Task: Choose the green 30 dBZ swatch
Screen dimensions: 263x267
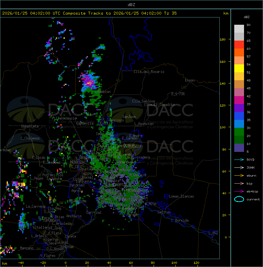Action: tap(239, 132)
